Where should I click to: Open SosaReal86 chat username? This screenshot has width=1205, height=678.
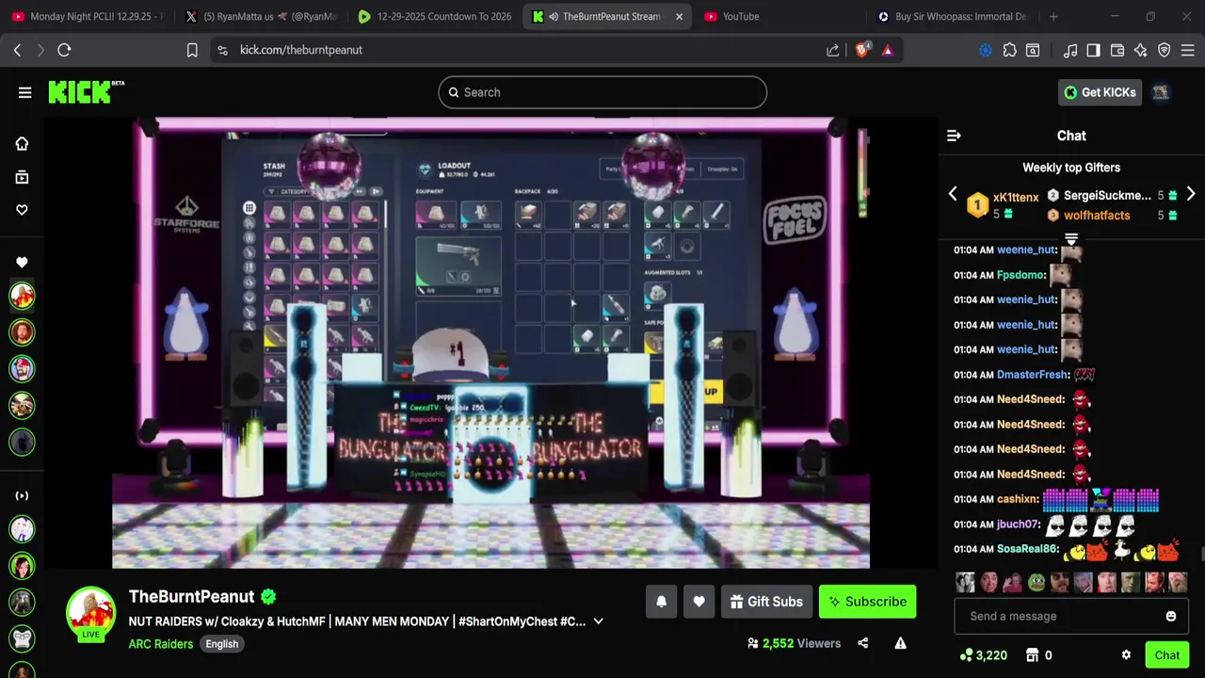click(x=1028, y=549)
